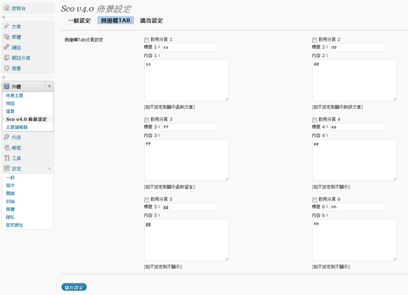Open the Dashboard (控制台) home icon
The height and width of the screenshot is (295, 408).
(7, 8)
